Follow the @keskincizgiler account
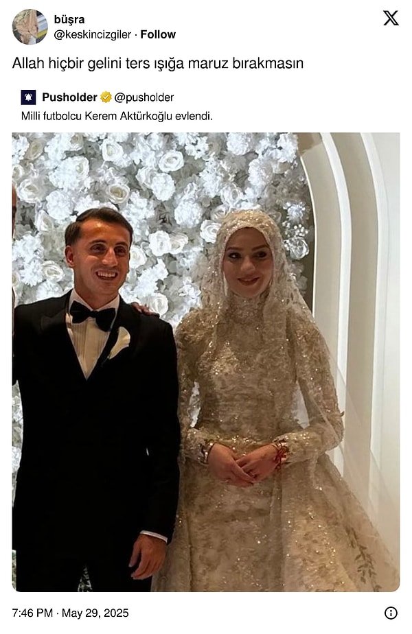Viewport: 412px width, 634px height. [158, 34]
